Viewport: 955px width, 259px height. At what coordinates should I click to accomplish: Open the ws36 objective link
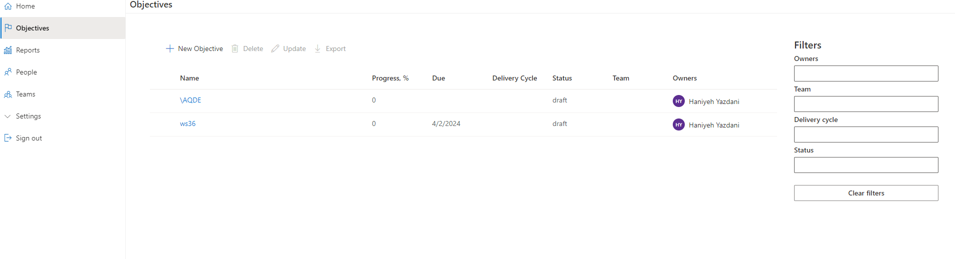click(187, 123)
